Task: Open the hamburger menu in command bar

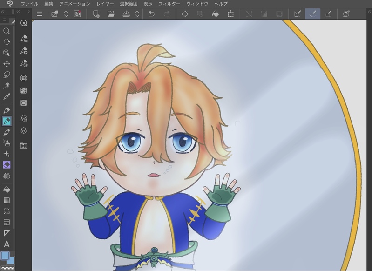Action: (x=40, y=14)
